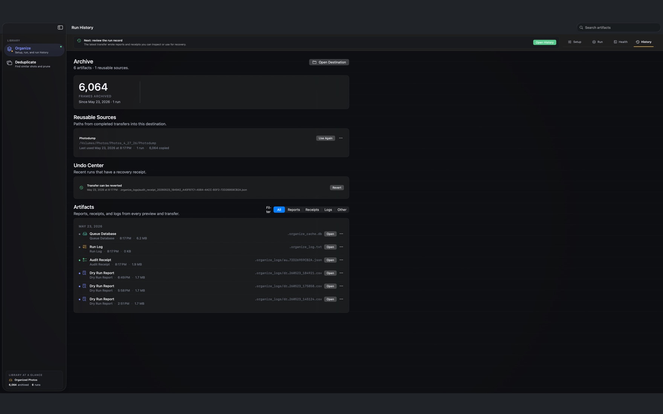663x414 pixels.
Task: Click the Search artifacts field
Action: coord(619,27)
